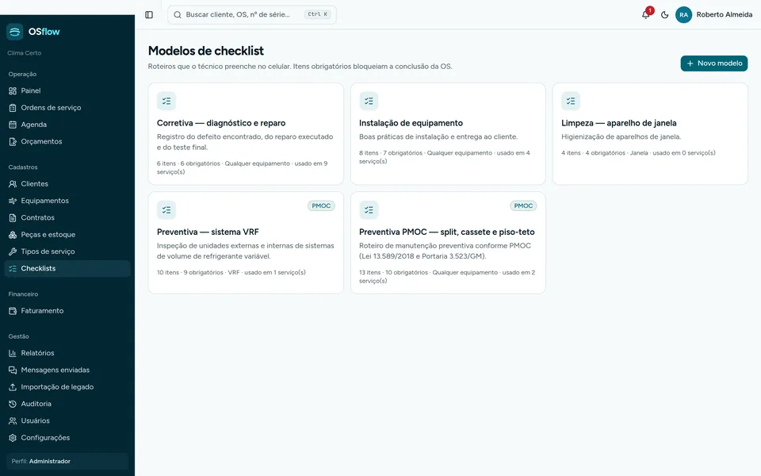Image resolution: width=761 pixels, height=476 pixels.
Task: Click the OSflow logo icon
Action: (x=14, y=32)
